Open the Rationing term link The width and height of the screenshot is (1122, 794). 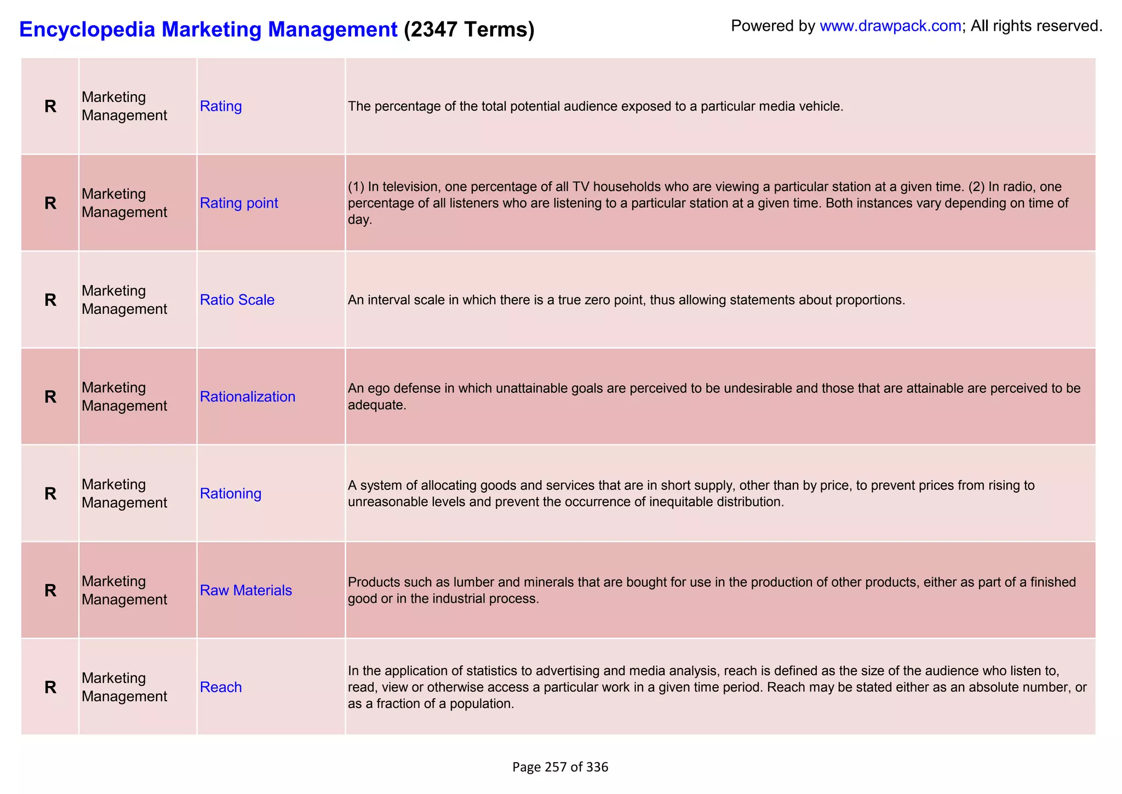click(231, 494)
